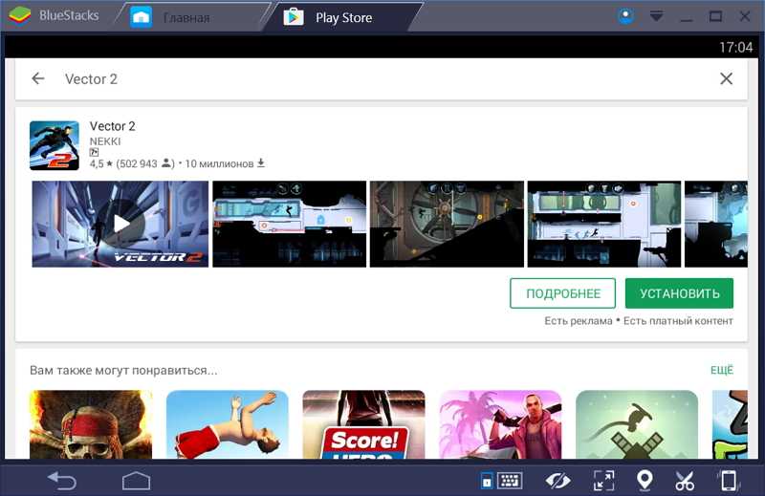
Task: Click the 10 миллионов downloads text
Action: (x=225, y=163)
